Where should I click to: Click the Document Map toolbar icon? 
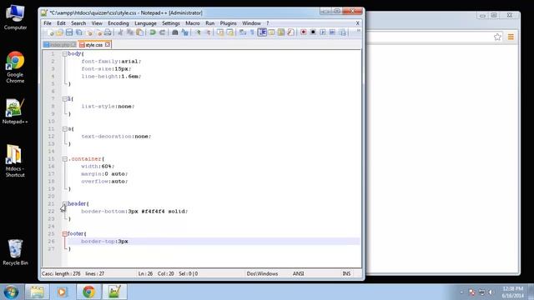click(x=281, y=32)
